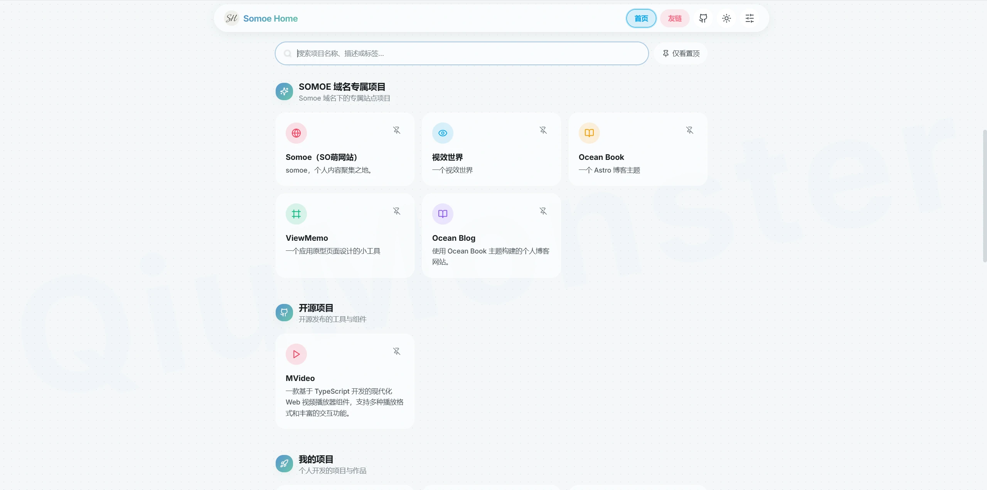This screenshot has height=490, width=987.
Task: Click the text 'somoe，个人内容聚集之地。'
Action: click(328, 170)
